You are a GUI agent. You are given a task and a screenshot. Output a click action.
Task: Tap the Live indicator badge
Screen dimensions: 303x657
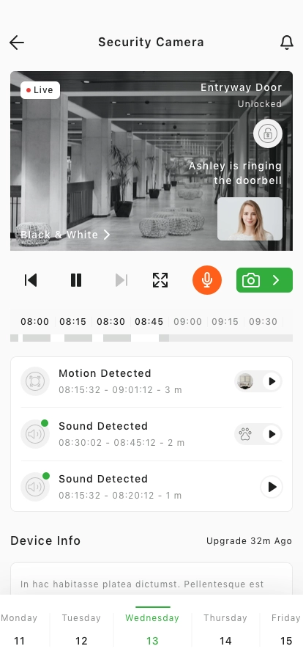40,90
